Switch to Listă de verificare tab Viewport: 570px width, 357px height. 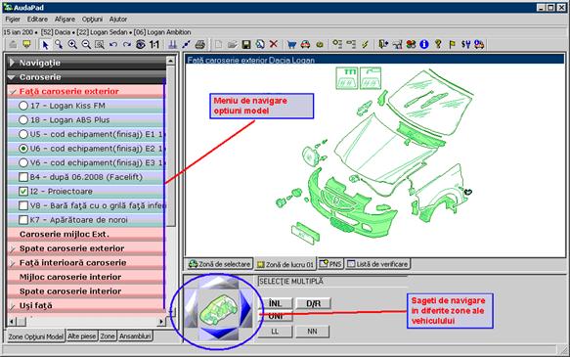click(x=377, y=264)
